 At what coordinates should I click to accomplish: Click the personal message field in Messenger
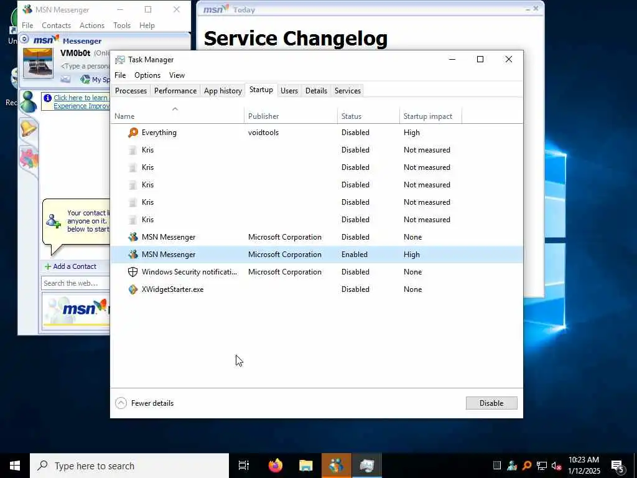(x=85, y=66)
